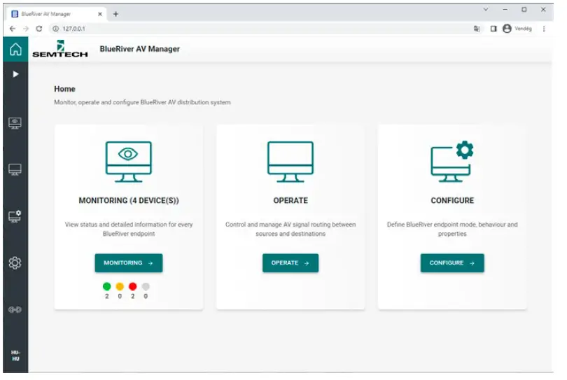Click the description under the Home title
The height and width of the screenshot is (380, 567).
[x=143, y=103]
